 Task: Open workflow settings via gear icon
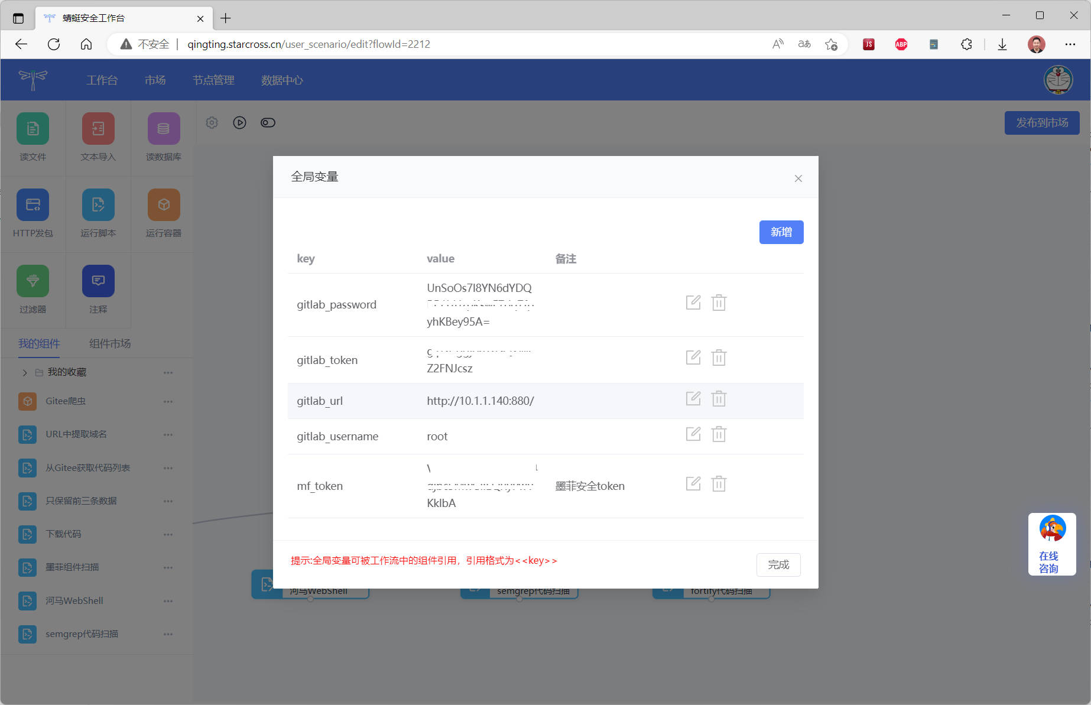pyautogui.click(x=212, y=122)
